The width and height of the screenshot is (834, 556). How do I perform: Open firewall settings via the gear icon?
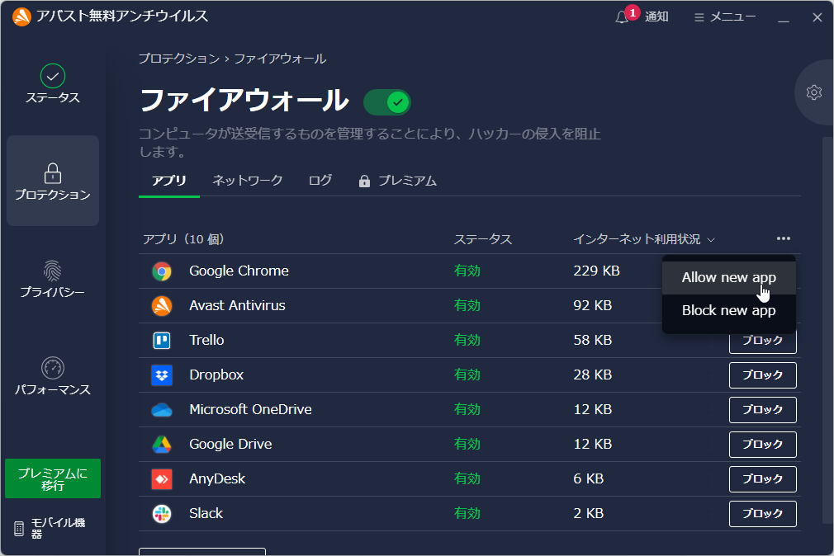(813, 92)
